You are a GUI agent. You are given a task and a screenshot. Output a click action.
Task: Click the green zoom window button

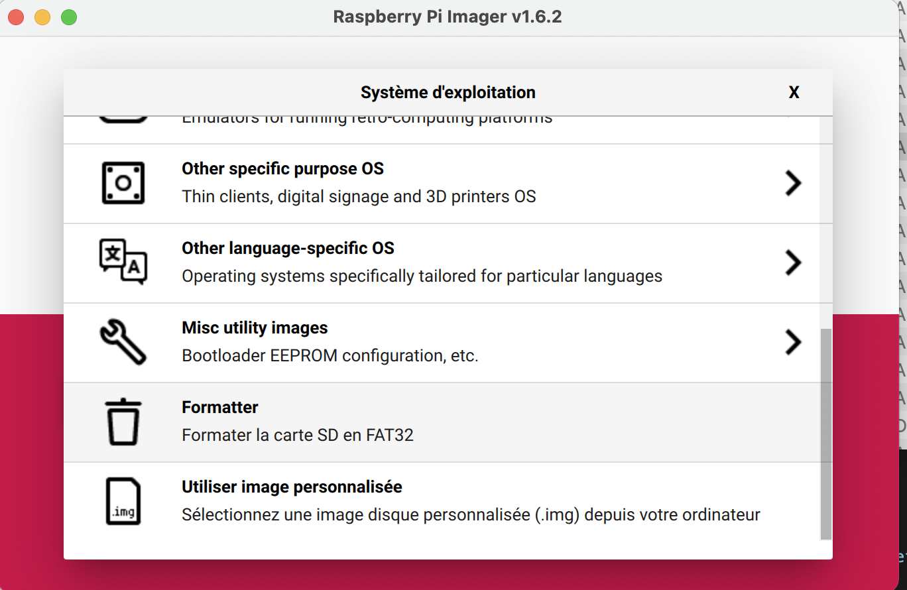tap(69, 17)
